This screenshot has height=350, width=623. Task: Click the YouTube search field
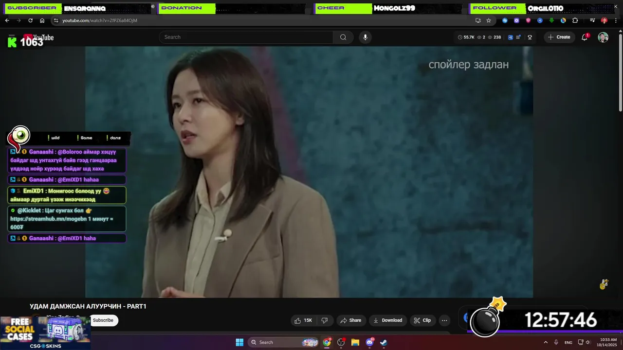246,37
